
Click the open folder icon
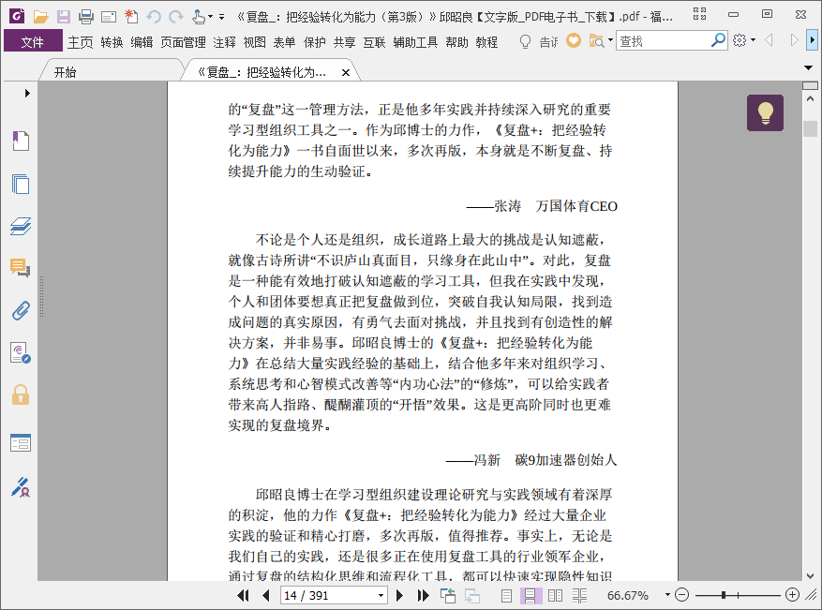pos(41,17)
